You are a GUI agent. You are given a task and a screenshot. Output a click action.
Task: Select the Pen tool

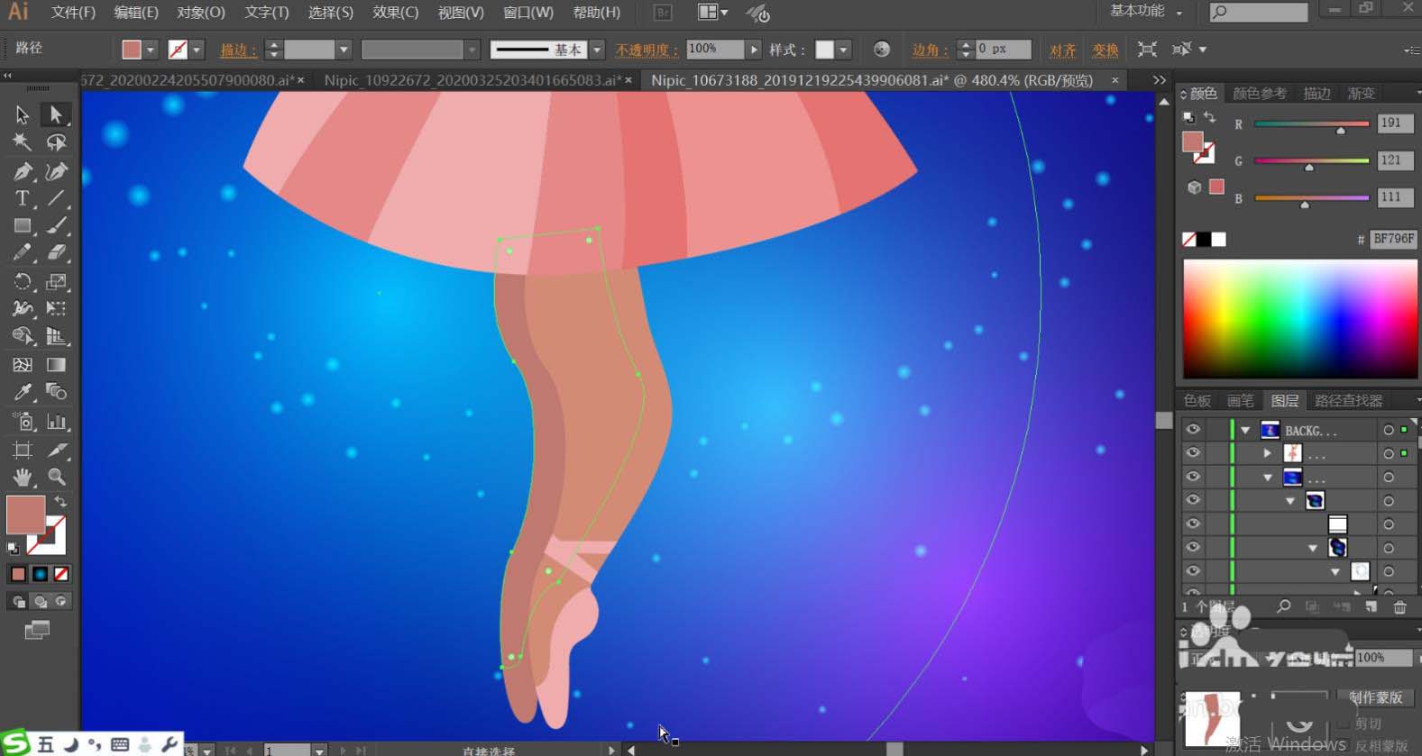(22, 171)
